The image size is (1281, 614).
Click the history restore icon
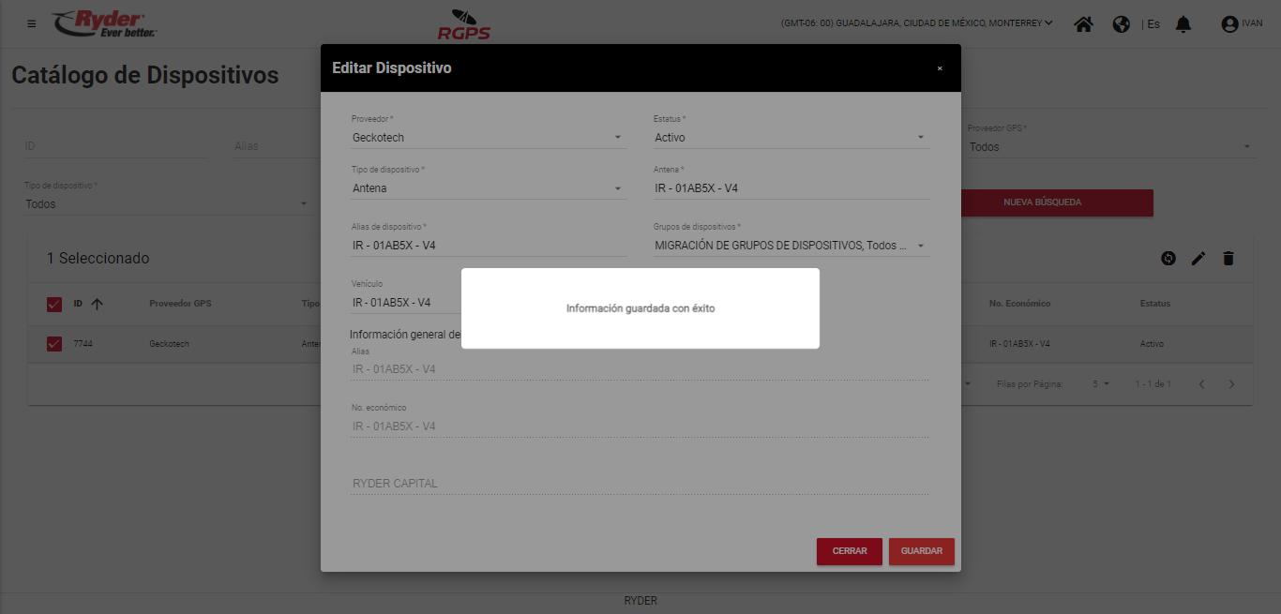coord(1168,259)
